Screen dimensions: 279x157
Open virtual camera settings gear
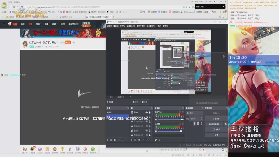(226, 124)
